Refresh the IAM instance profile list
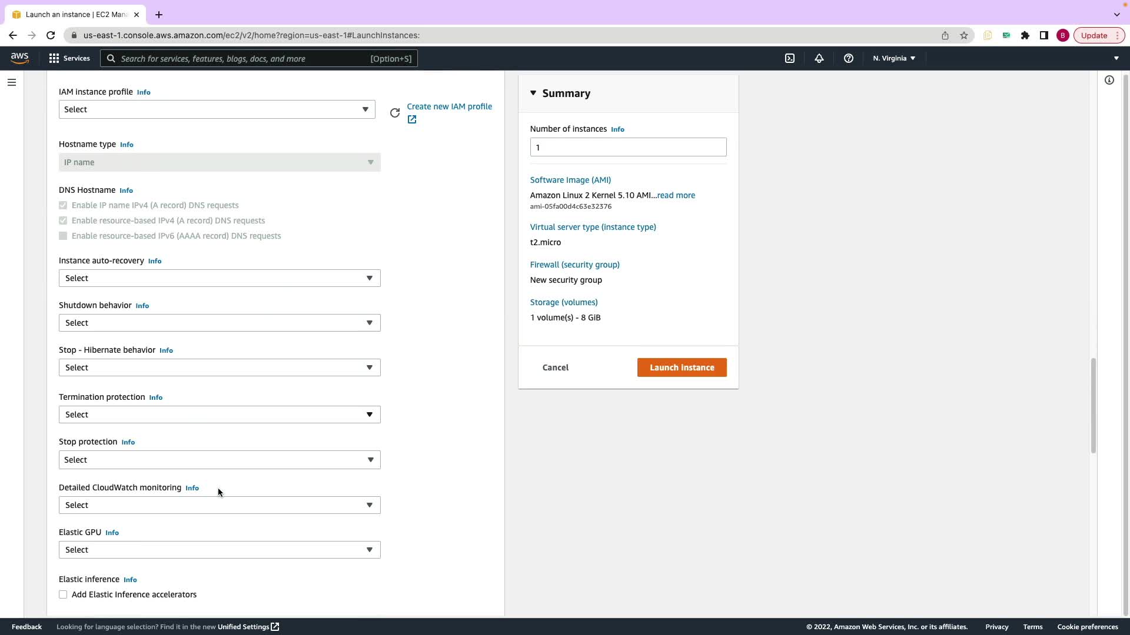Screen dimensions: 1130x635 coord(395,112)
